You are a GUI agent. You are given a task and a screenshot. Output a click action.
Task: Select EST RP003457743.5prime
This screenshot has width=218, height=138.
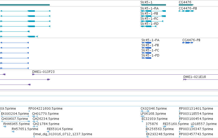pyautogui.click(x=196, y=134)
